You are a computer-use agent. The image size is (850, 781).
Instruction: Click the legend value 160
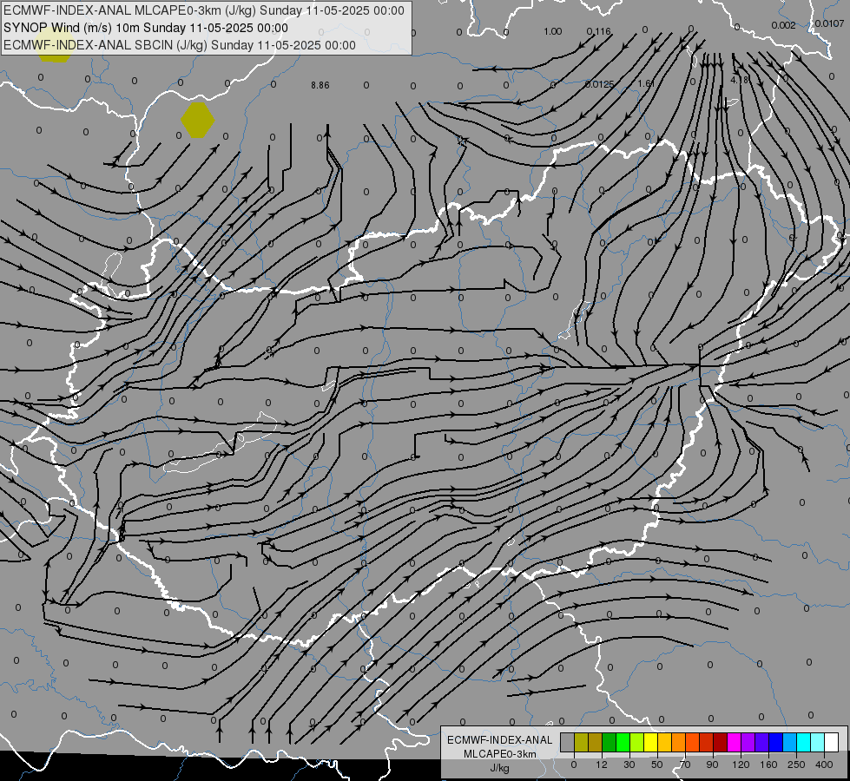[x=768, y=765]
